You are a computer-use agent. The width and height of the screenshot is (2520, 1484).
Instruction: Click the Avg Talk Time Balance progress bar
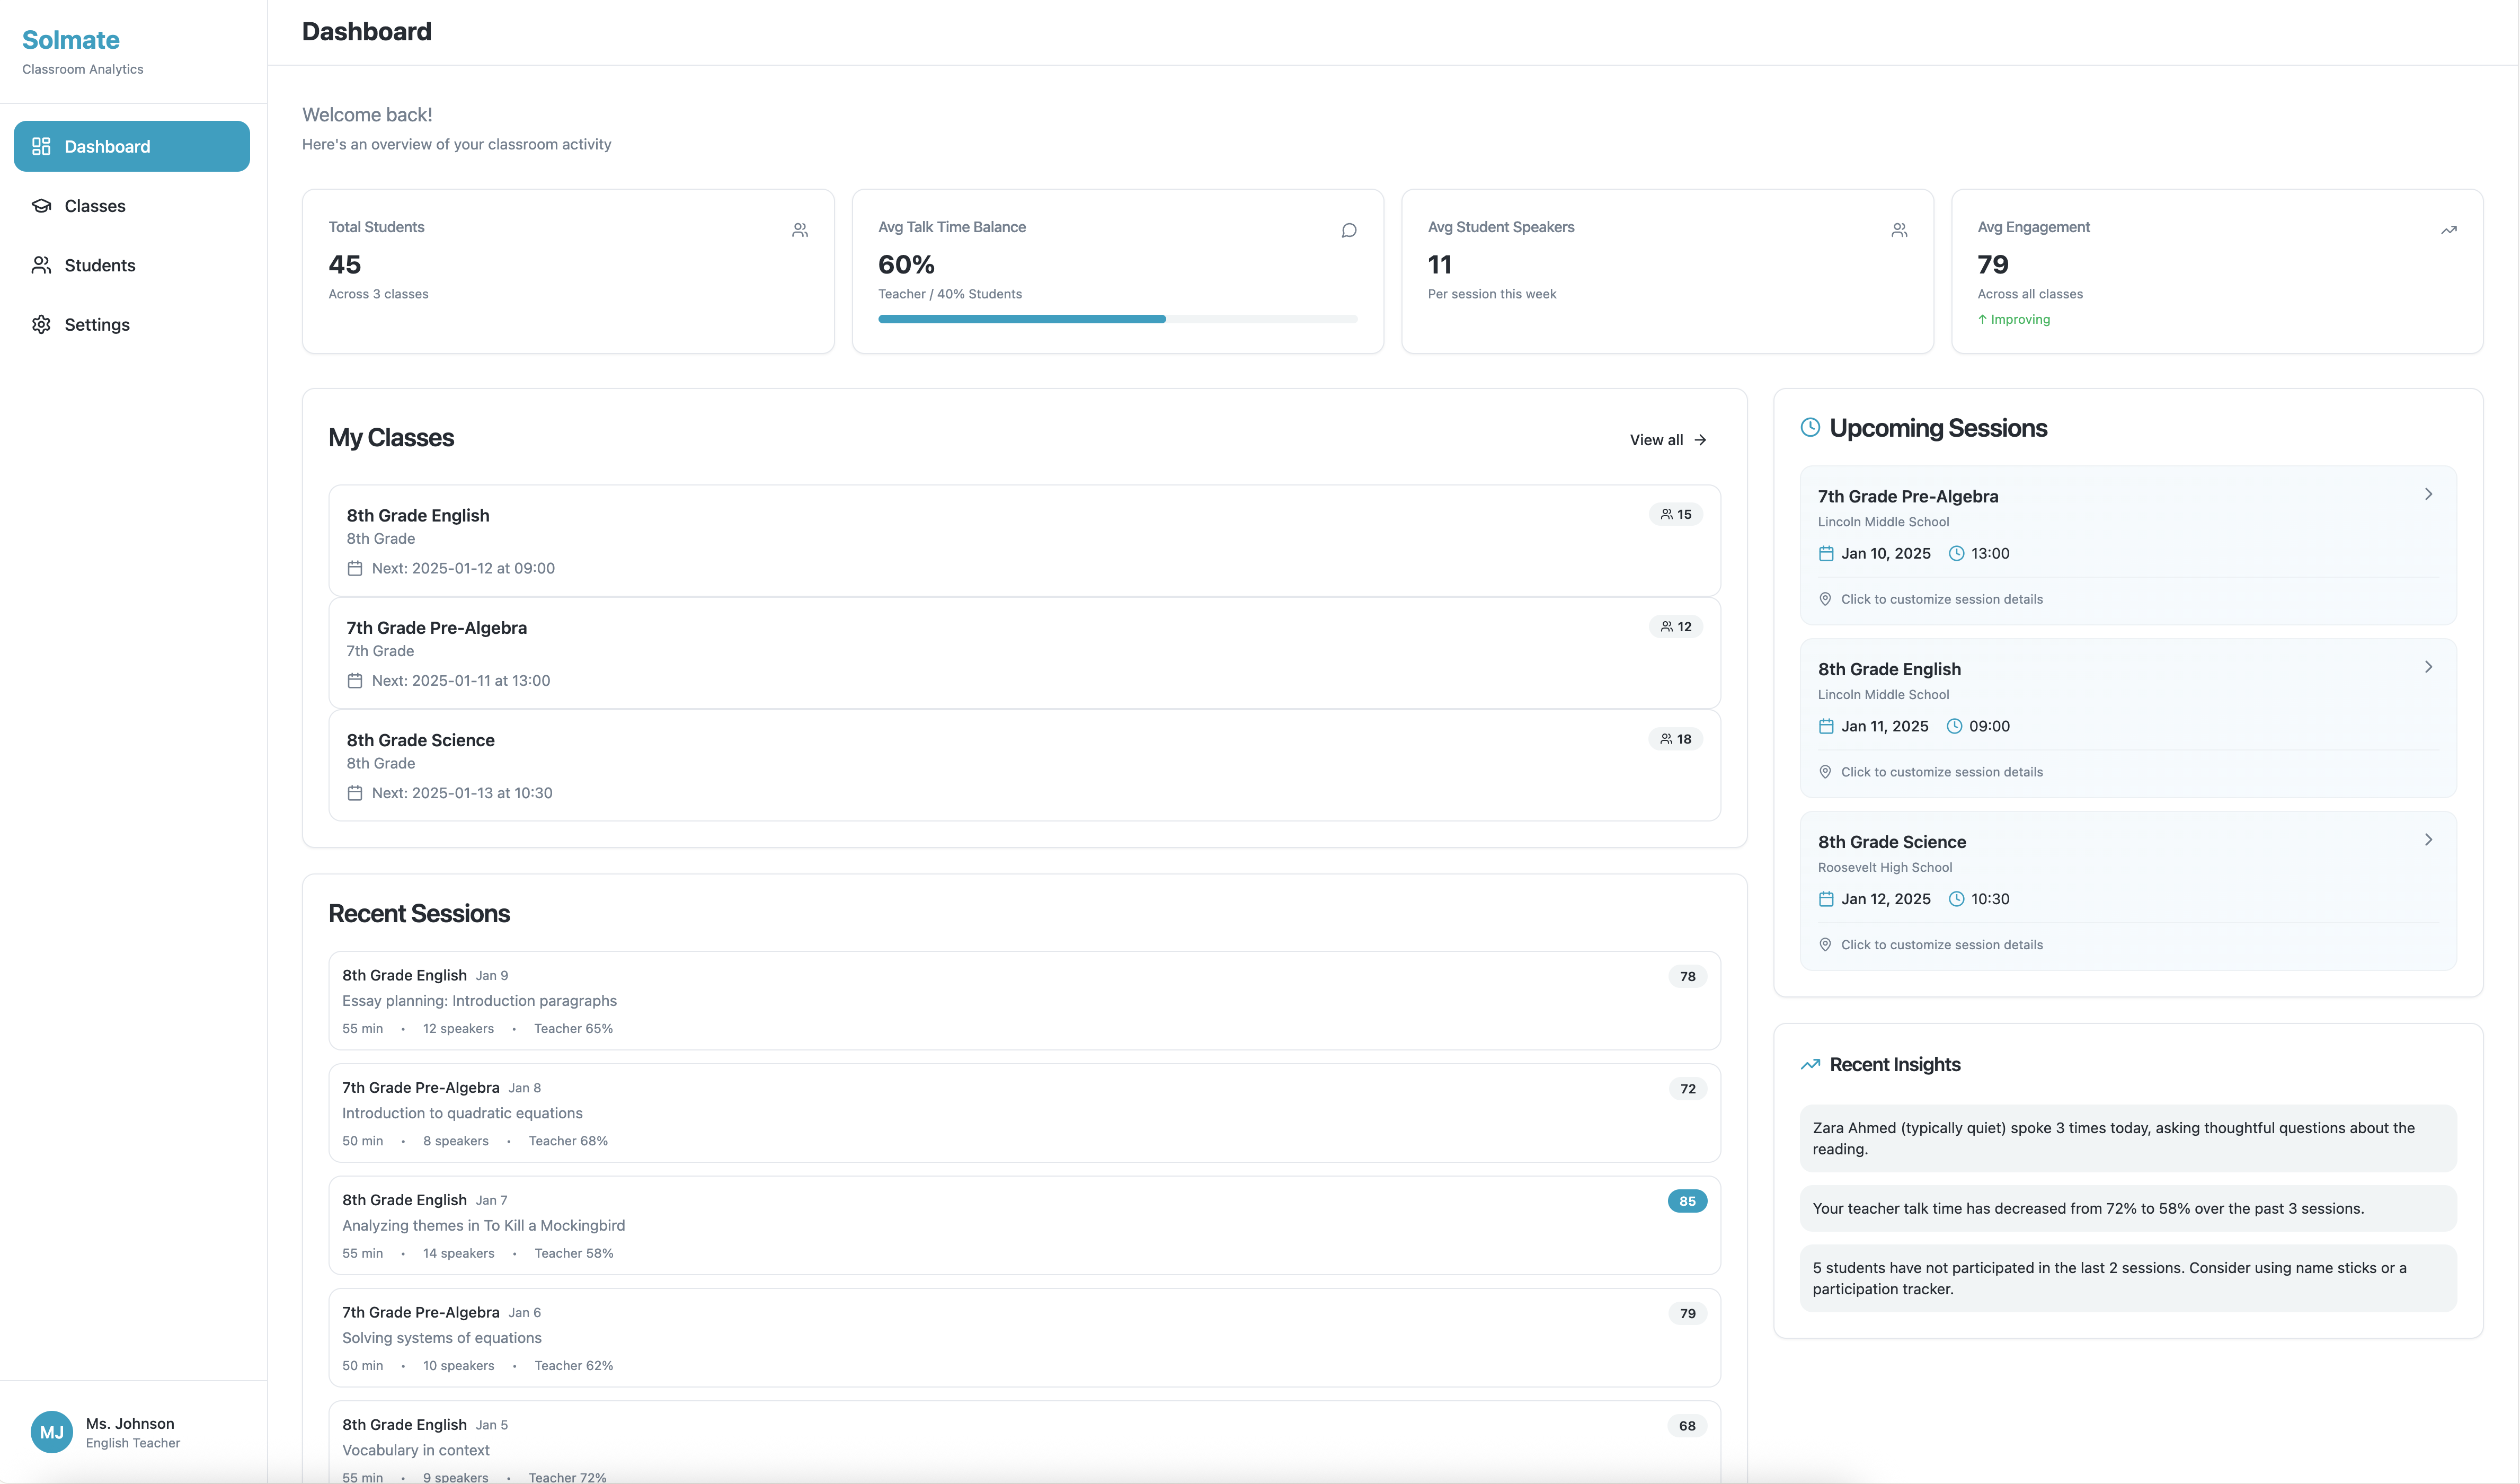point(1117,319)
